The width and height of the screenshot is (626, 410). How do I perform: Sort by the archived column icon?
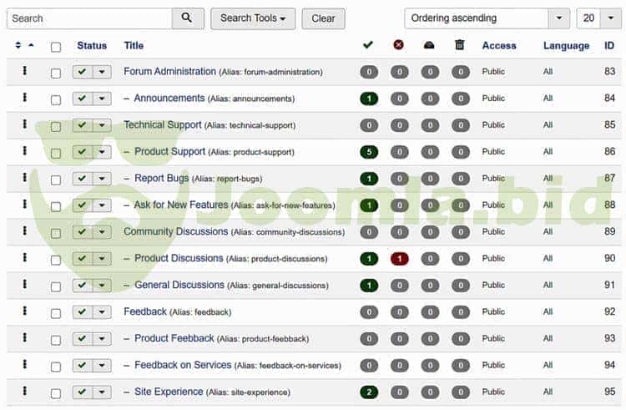[429, 45]
